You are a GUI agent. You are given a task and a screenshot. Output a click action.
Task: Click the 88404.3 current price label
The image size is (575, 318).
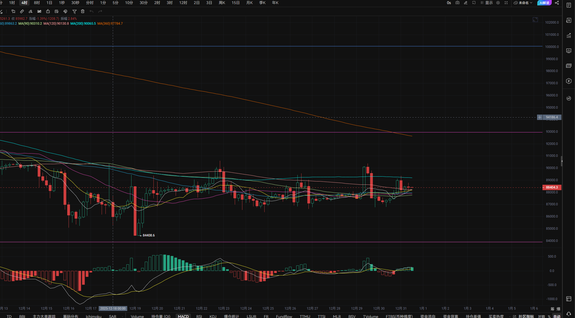[x=552, y=187]
